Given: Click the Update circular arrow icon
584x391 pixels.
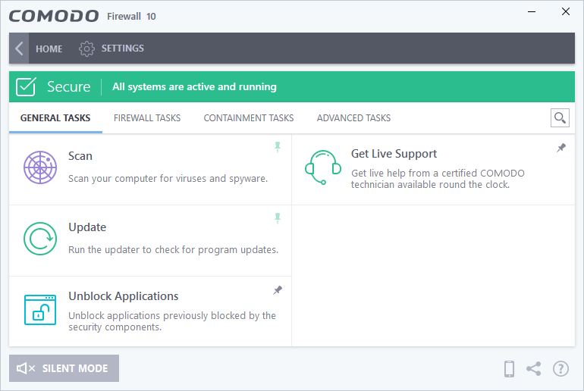Looking at the screenshot, I should [39, 239].
